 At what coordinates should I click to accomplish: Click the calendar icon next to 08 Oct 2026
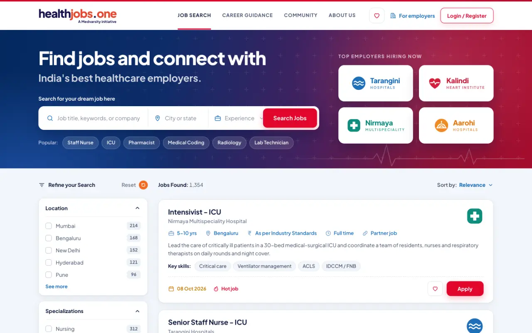171,288
